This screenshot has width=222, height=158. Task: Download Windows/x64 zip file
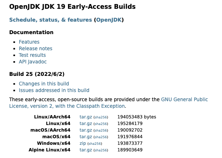[x=83, y=143]
